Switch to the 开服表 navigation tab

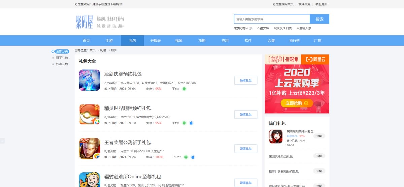pos(156,40)
